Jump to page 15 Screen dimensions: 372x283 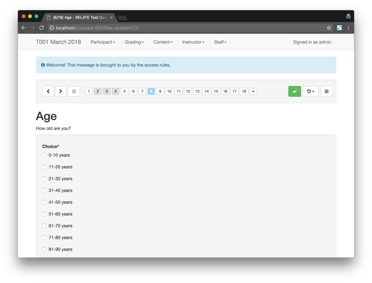pyautogui.click(x=216, y=91)
